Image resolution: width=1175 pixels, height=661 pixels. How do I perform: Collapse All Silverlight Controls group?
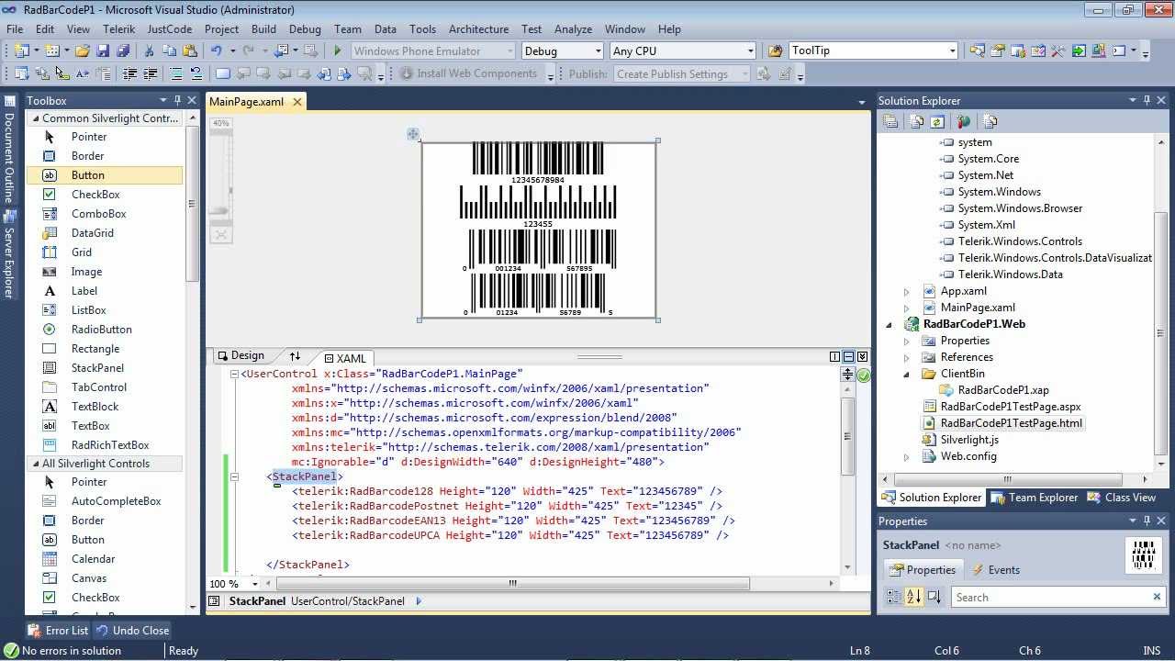pyautogui.click(x=36, y=464)
